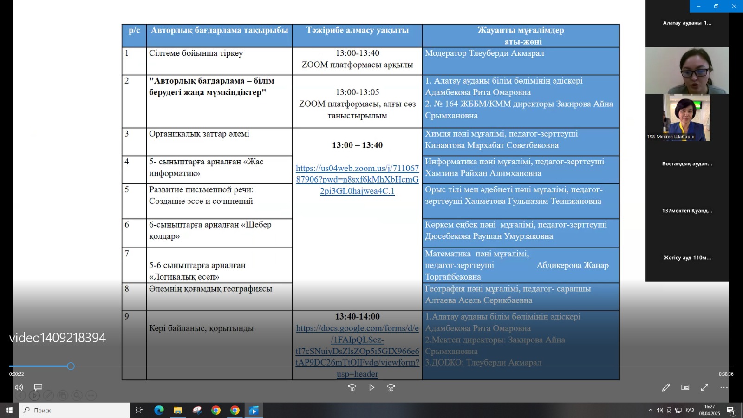Open the КАЗ input language switcher
Screen dimensions: 743x418
click(690, 410)
